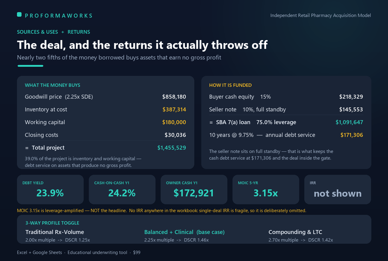Click the Independent Retail Pharmacy Acquisition Model title

(x=321, y=15)
